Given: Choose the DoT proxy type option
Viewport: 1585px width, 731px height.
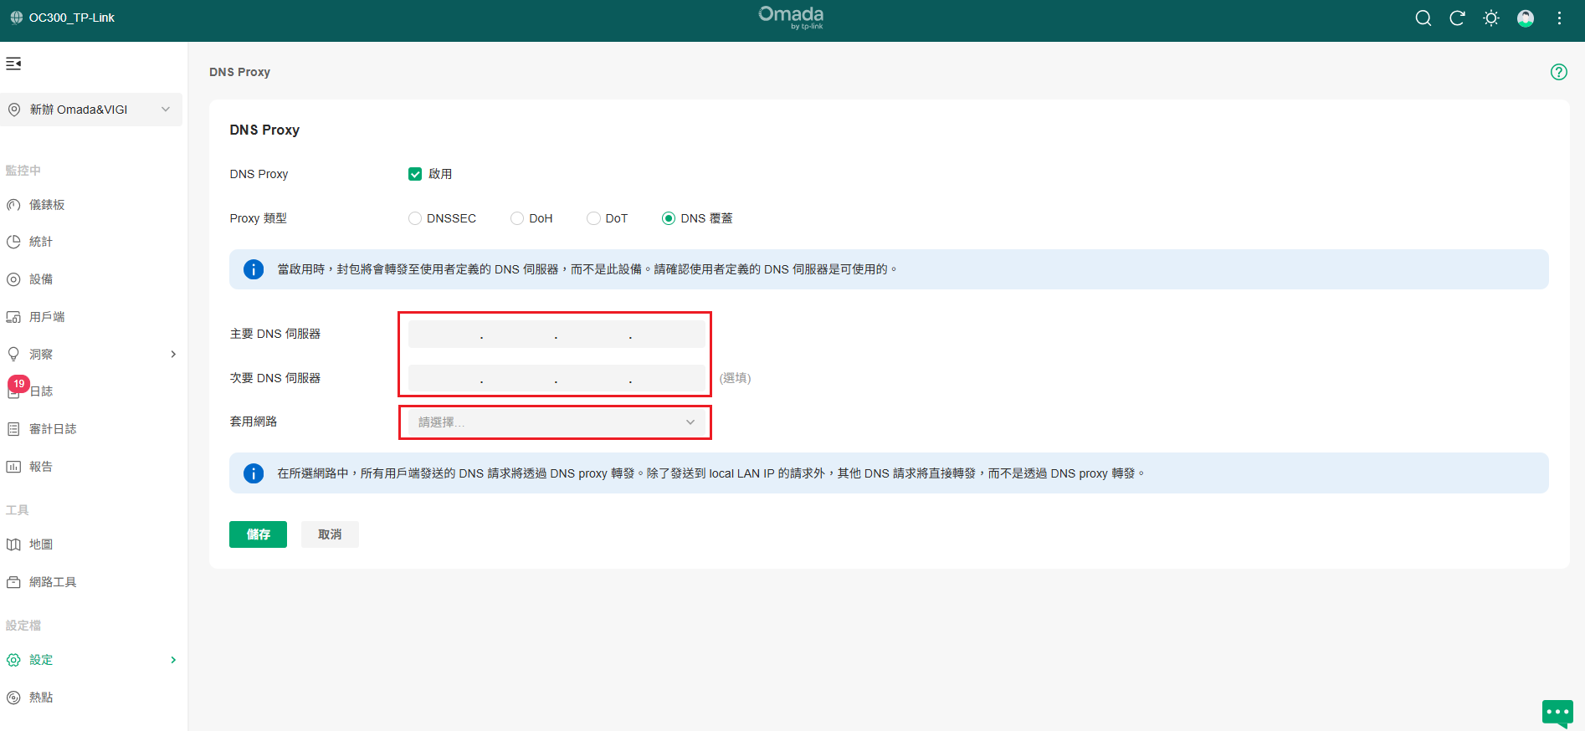Looking at the screenshot, I should pos(593,218).
